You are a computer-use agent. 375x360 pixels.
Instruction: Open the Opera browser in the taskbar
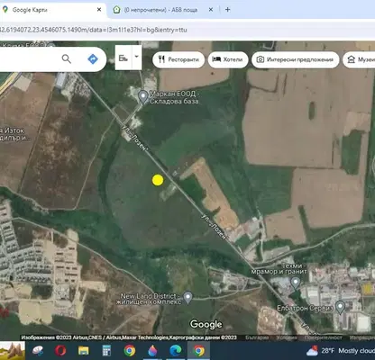[60, 350]
